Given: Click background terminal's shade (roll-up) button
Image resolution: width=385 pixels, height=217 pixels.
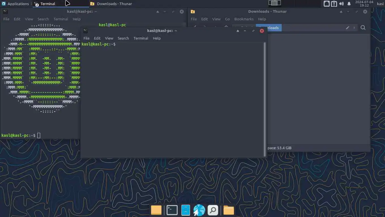Looking at the screenshot, I should (x=158, y=12).
